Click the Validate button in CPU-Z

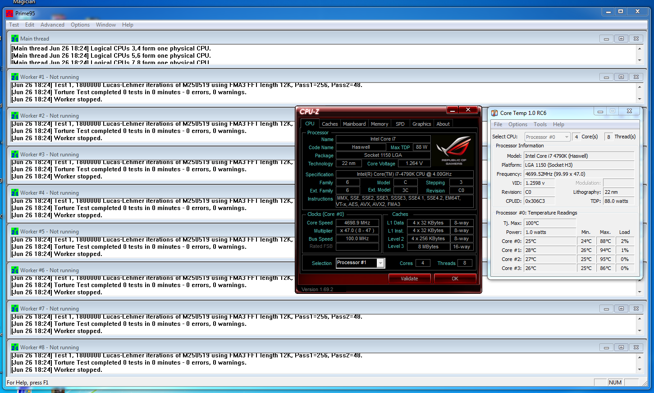click(x=409, y=279)
